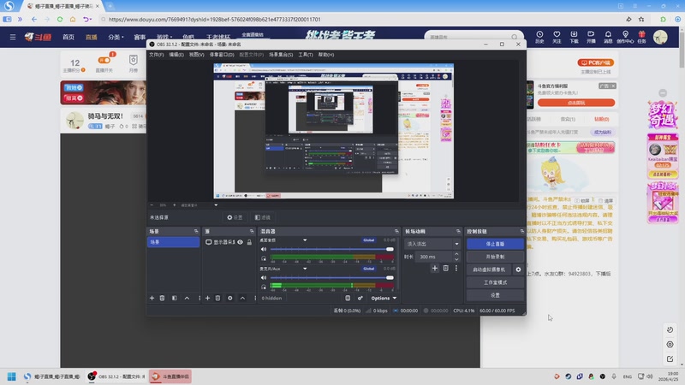Expand the 桌面音频 mixer dropdown arrow
Screen dimensions: 685x385
305,240
